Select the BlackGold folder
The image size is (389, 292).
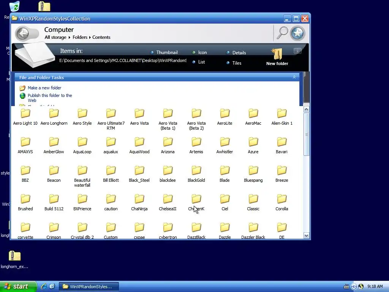196,174
